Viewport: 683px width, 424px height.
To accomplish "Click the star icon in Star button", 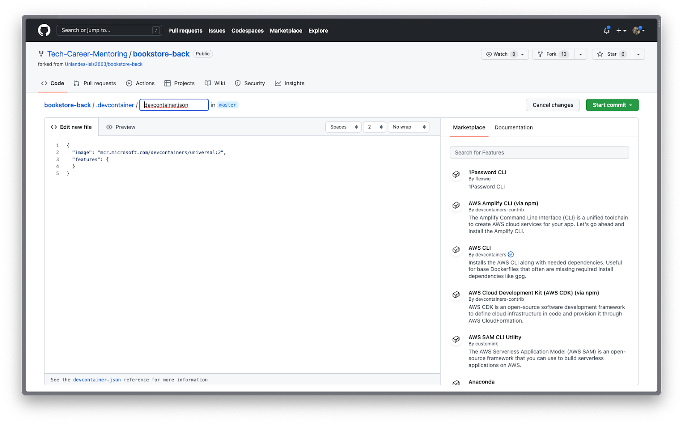I will coord(600,54).
